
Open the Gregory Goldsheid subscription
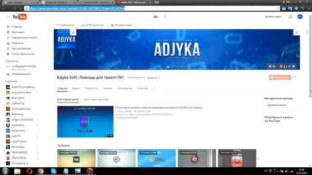coord(22,120)
